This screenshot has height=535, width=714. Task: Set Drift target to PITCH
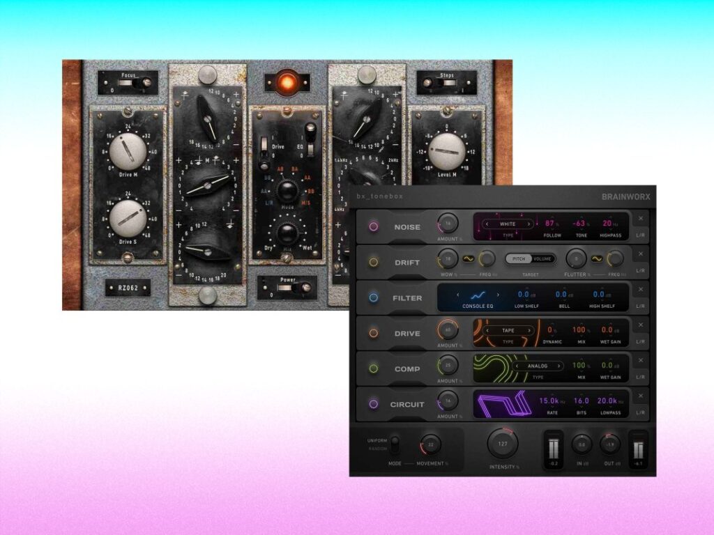pyautogui.click(x=519, y=259)
